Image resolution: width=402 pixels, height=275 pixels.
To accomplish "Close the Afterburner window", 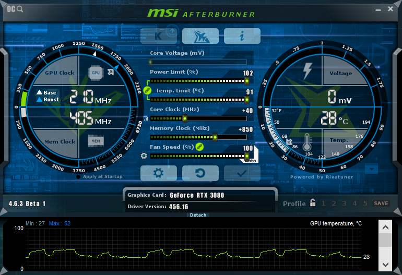I will [390, 9].
